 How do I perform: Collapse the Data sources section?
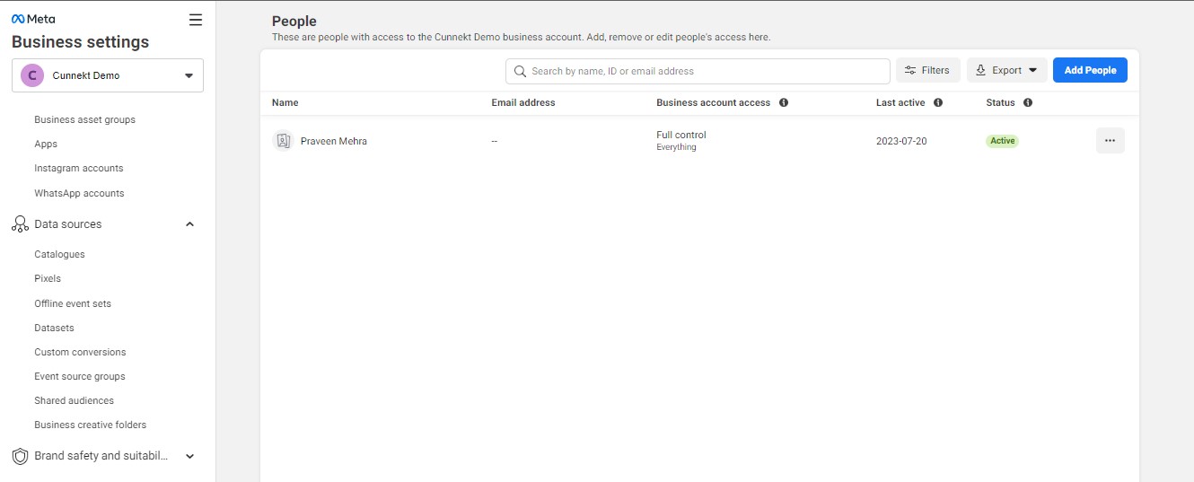point(189,224)
